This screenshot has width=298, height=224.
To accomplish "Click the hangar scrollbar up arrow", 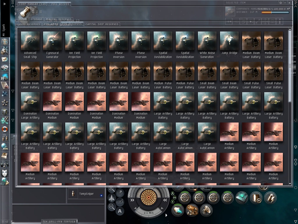I will (x=290, y=29).
